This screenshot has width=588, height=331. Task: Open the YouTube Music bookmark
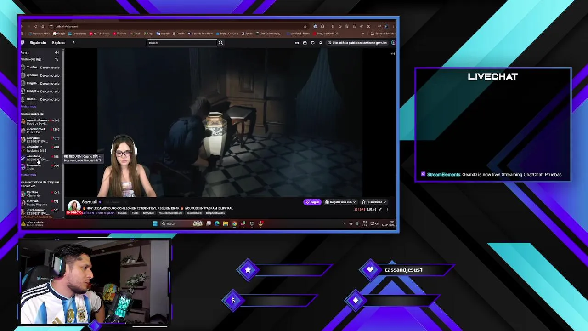pyautogui.click(x=99, y=34)
